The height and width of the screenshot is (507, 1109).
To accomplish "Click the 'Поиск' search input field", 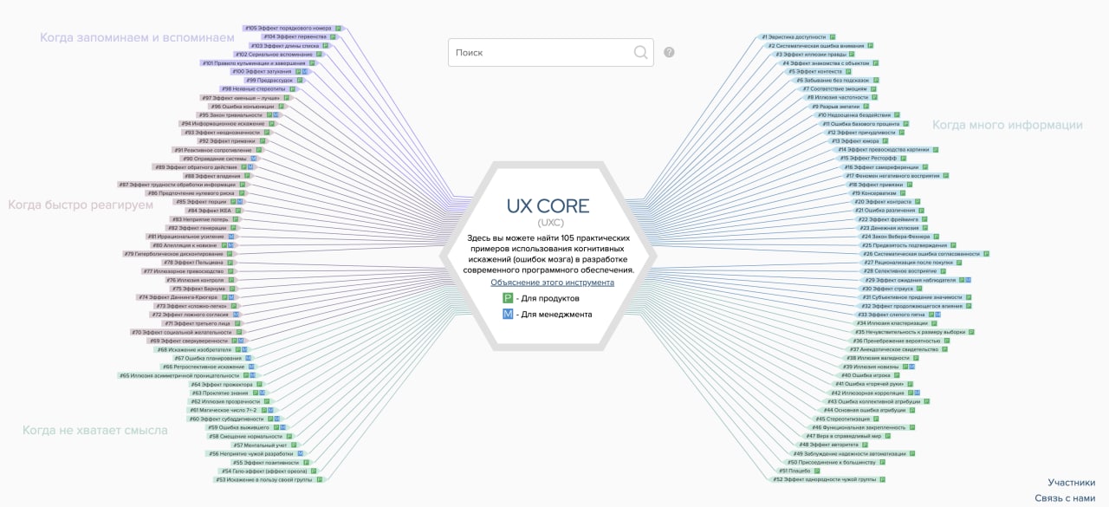I will pos(537,53).
